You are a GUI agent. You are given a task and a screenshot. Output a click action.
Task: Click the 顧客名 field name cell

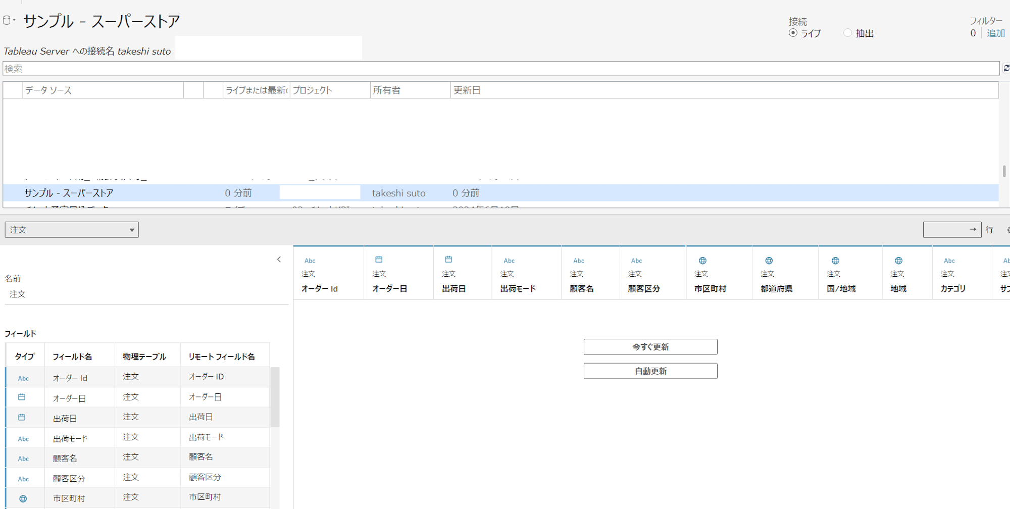[80, 458]
